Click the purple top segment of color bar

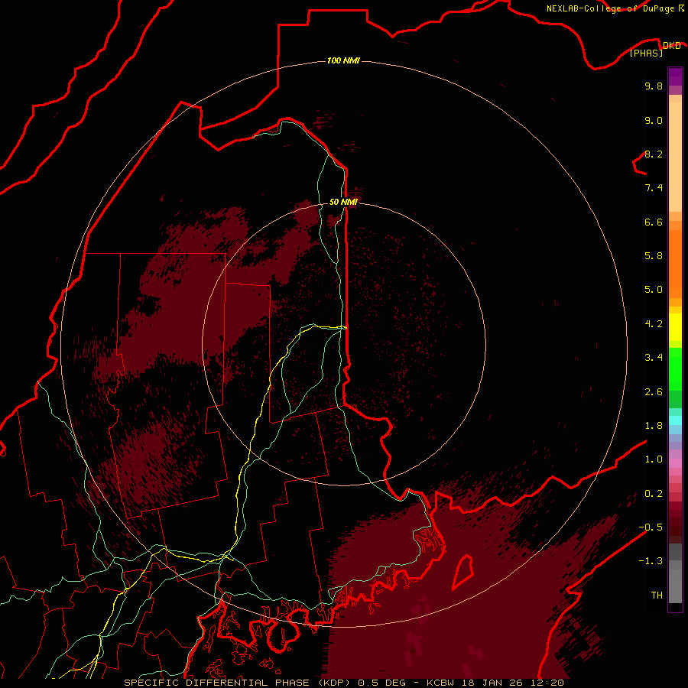click(x=675, y=76)
